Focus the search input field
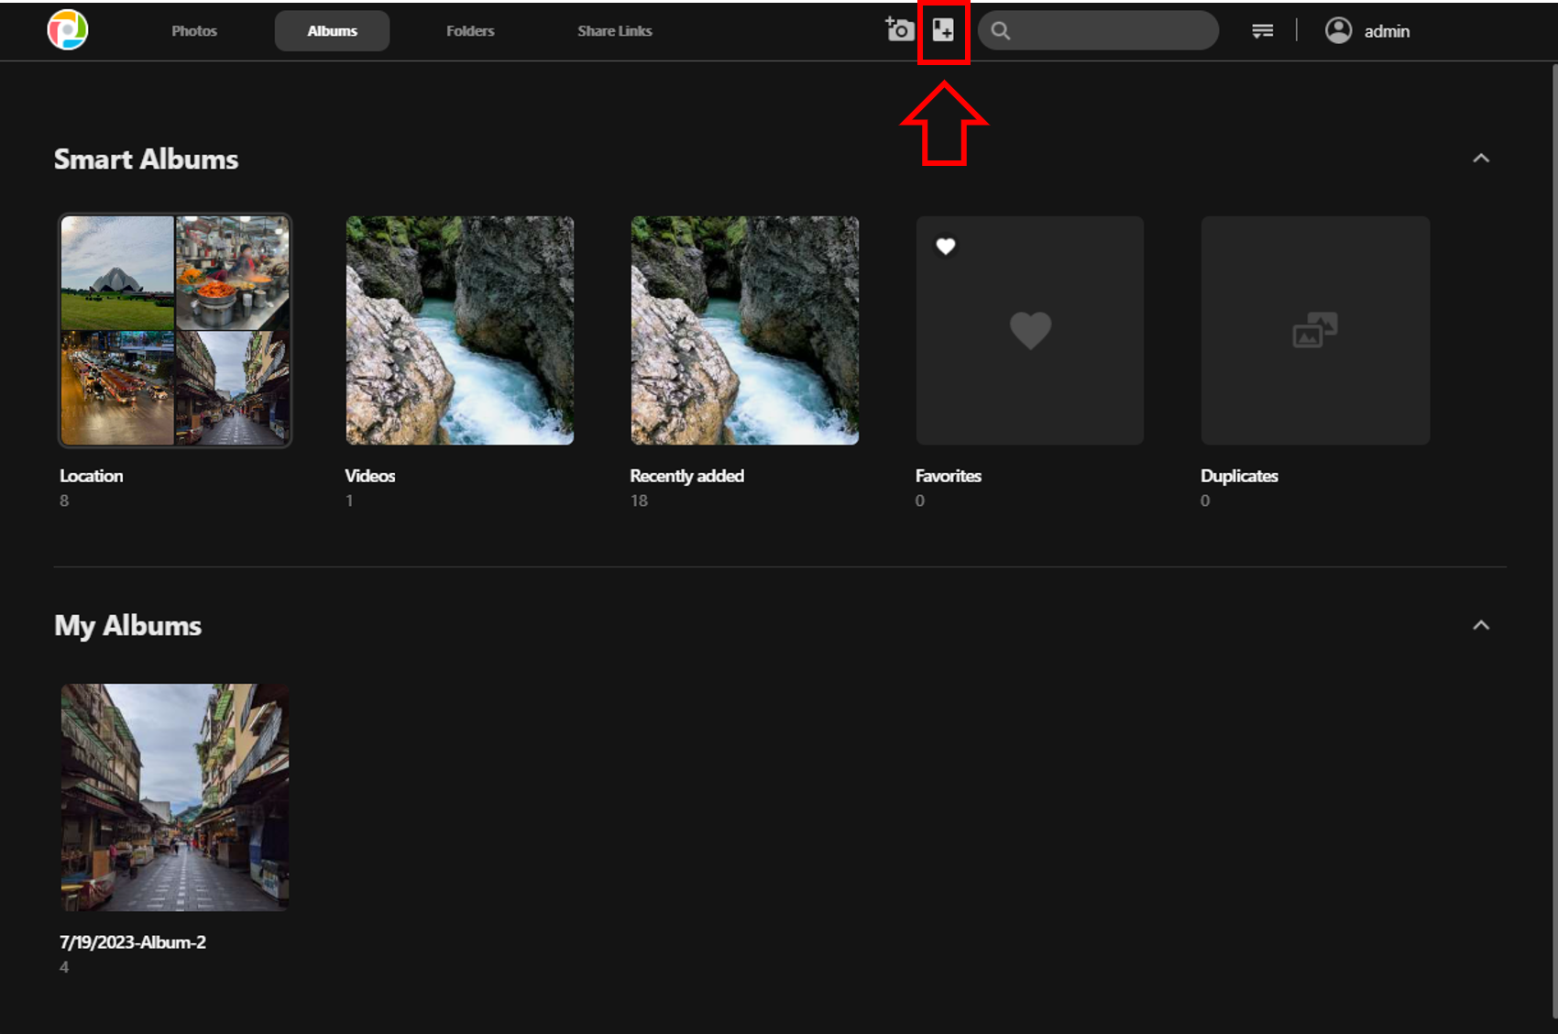This screenshot has height=1034, width=1558. (x=1098, y=31)
